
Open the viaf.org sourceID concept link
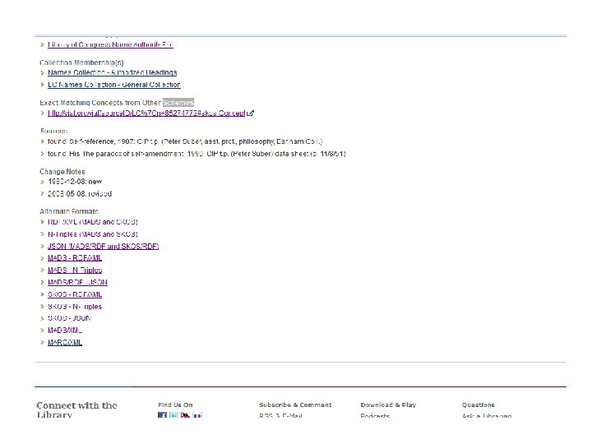tap(146, 113)
